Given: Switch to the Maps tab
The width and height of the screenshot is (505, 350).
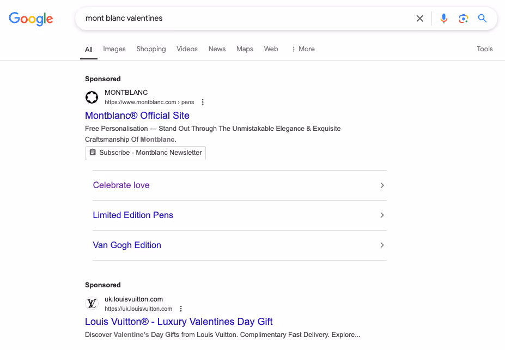Looking at the screenshot, I should [x=245, y=49].
